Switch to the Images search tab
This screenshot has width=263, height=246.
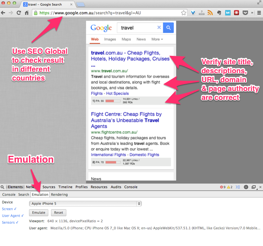pyautogui.click(x=110, y=39)
